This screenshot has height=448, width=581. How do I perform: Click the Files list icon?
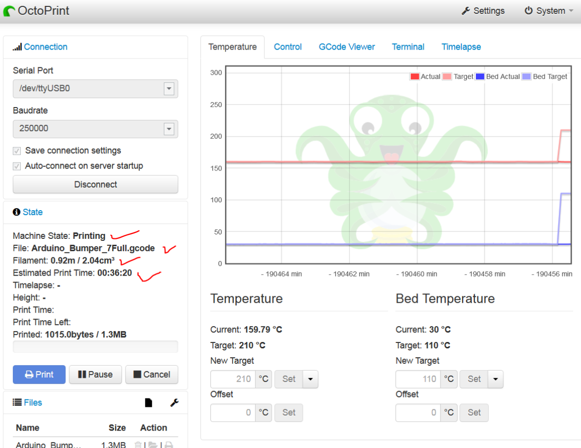(17, 402)
